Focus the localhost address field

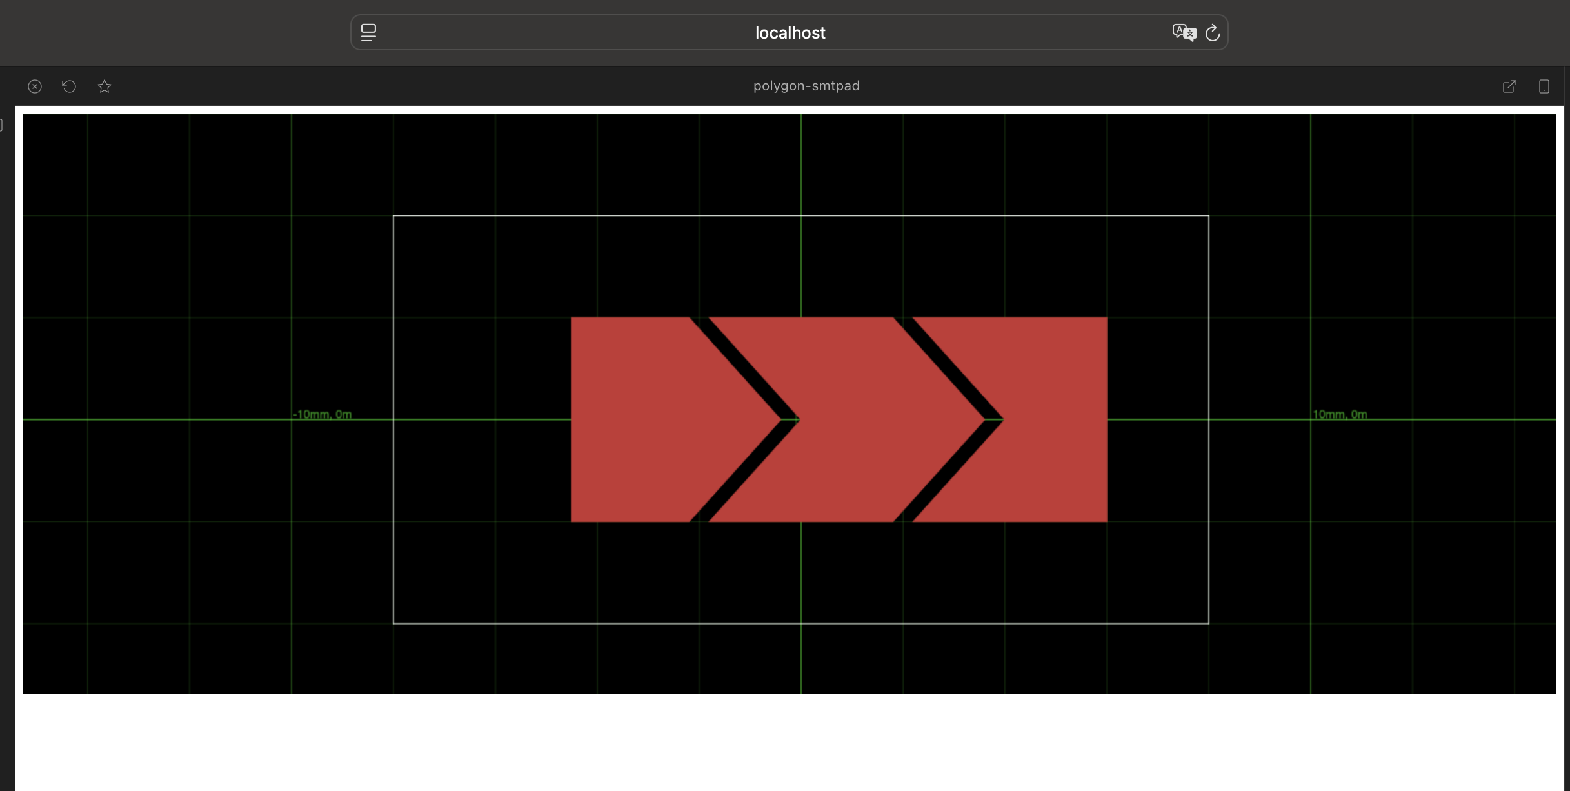tap(790, 32)
